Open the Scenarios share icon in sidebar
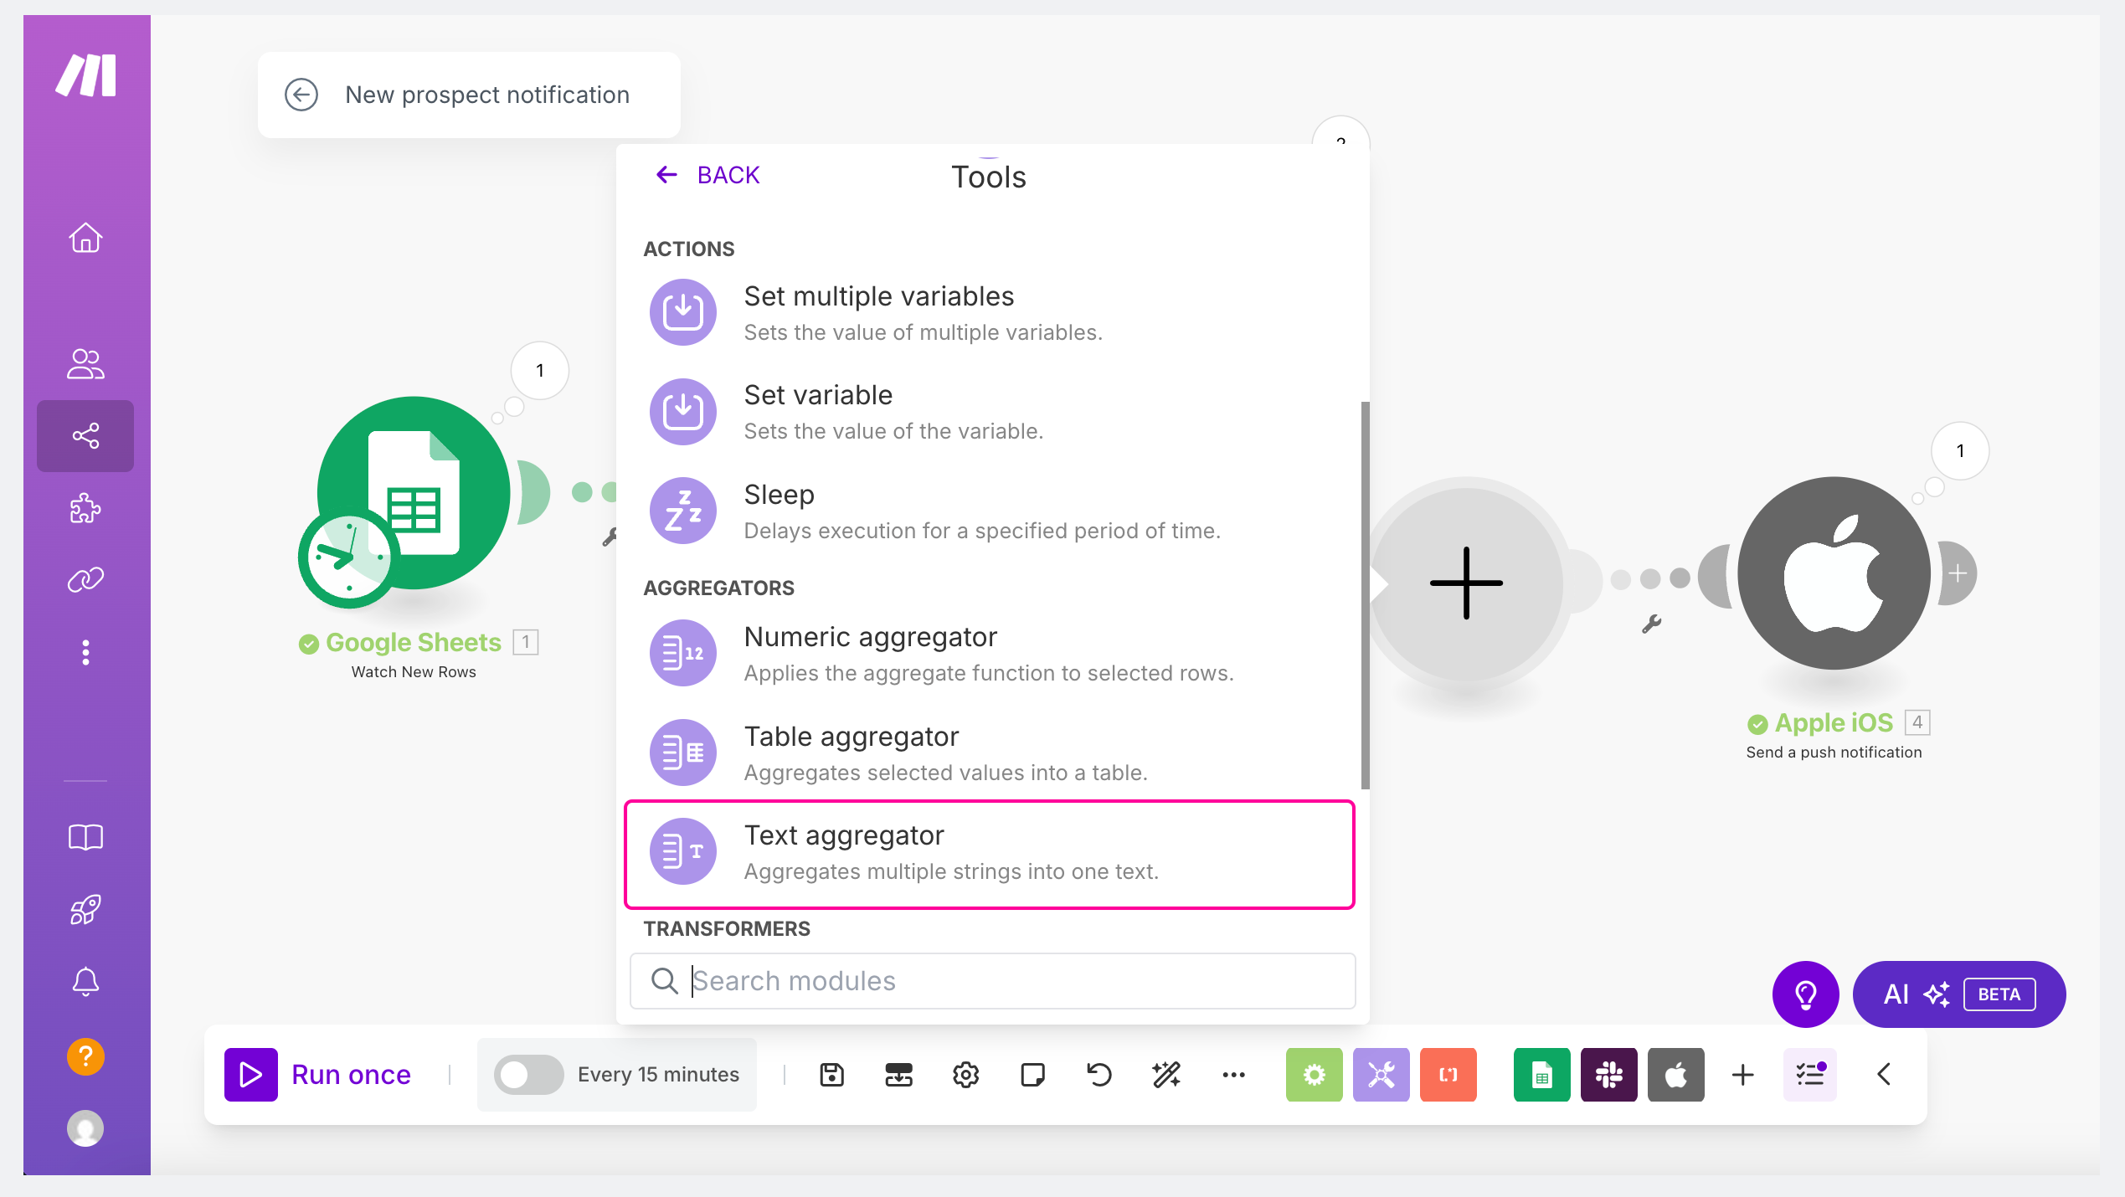This screenshot has height=1197, width=2125. [85, 436]
